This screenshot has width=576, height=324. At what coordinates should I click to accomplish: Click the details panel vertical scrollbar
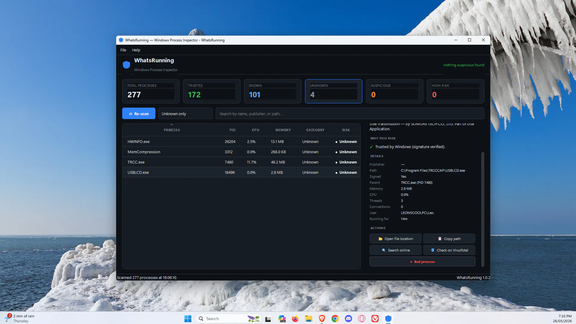[482, 209]
